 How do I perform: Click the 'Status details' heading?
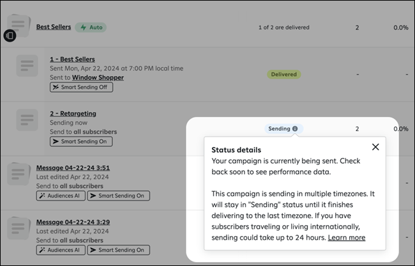click(236, 150)
